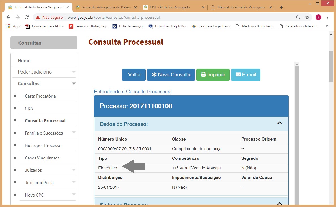Select Carta Precatória in sidebar

coord(40,96)
